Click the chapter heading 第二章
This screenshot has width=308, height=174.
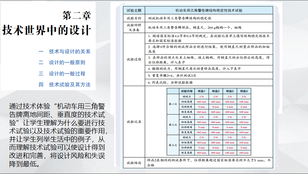[77, 15]
